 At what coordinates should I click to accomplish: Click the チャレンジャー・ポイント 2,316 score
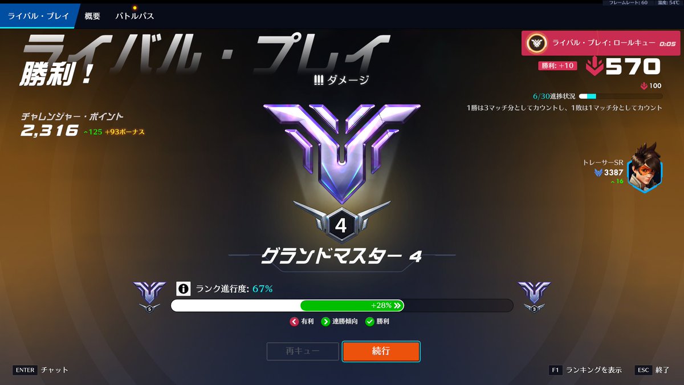tap(49, 131)
